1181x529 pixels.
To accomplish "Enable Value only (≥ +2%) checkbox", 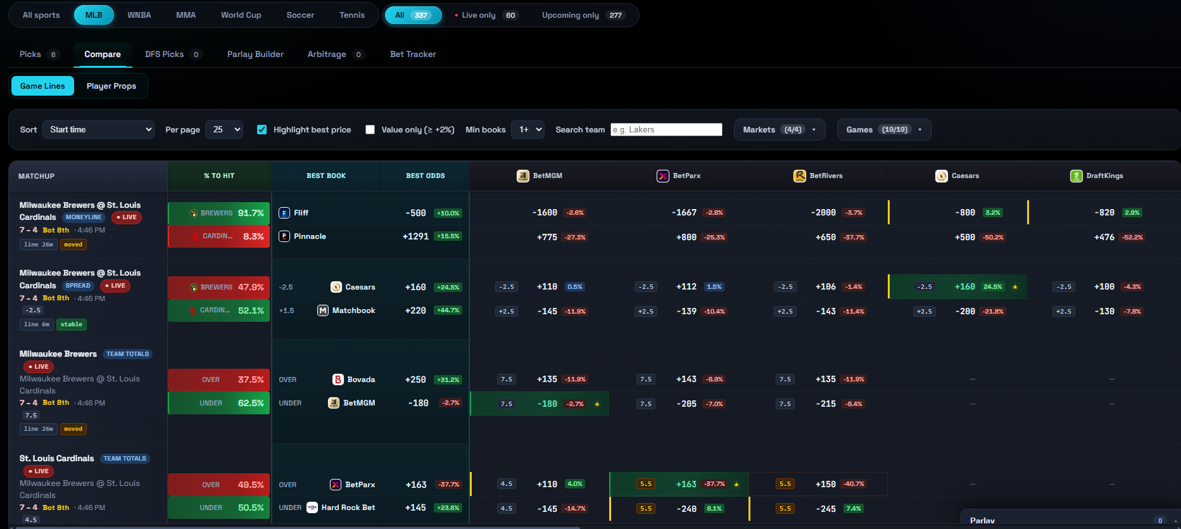I will (370, 129).
